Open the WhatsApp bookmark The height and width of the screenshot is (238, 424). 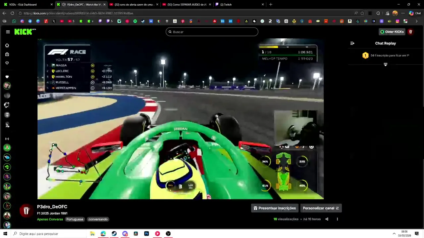click(14, 21)
